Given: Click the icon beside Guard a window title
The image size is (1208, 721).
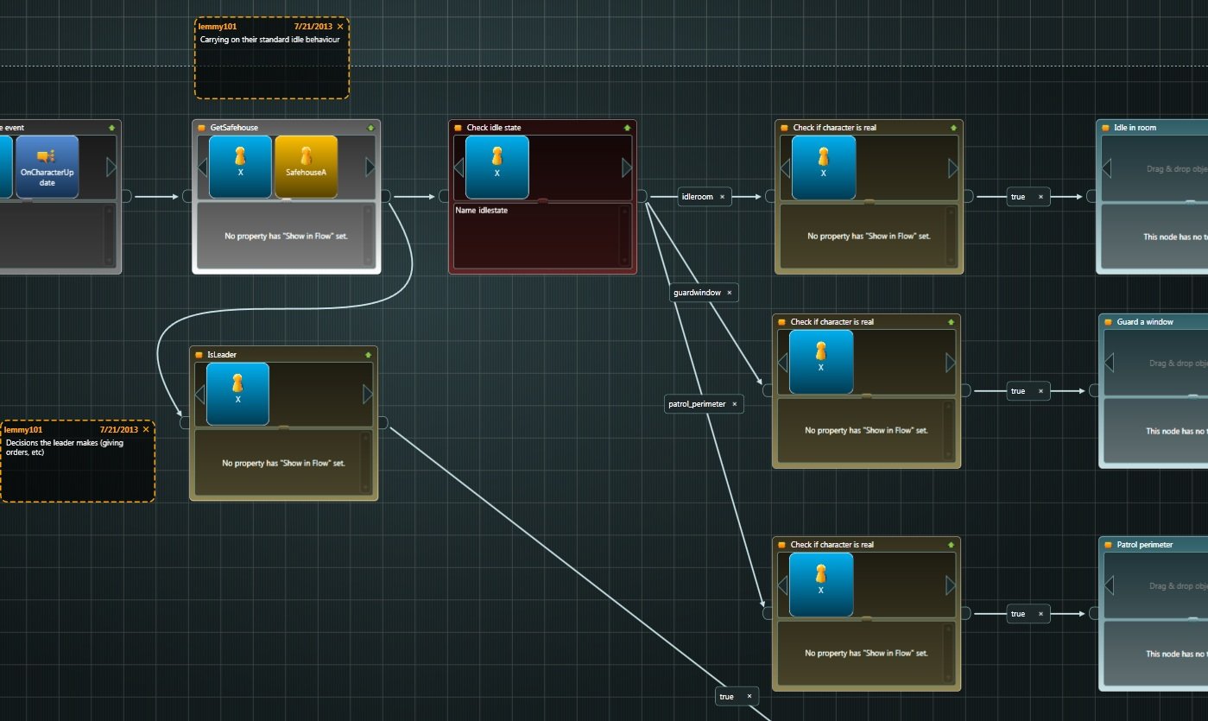Looking at the screenshot, I should pyautogui.click(x=1109, y=322).
